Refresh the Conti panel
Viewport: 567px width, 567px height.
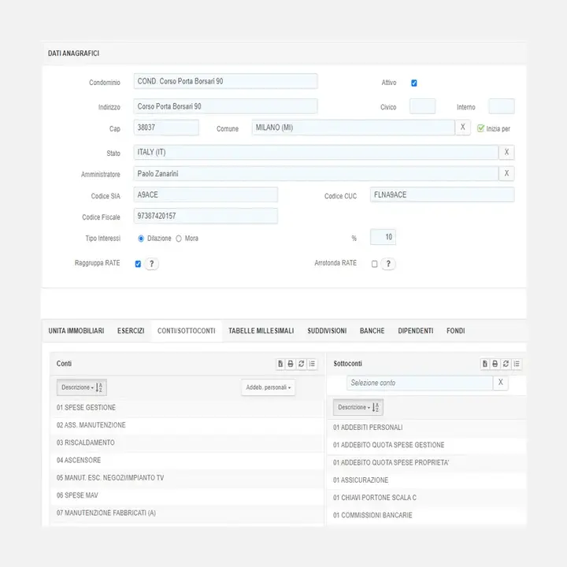(302, 364)
